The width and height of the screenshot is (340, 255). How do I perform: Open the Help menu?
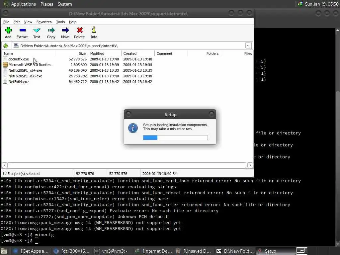(x=73, y=22)
